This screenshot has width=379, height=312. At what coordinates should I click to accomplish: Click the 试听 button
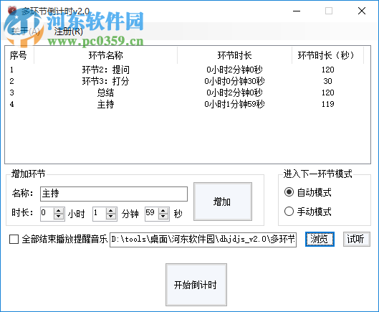[357, 239]
